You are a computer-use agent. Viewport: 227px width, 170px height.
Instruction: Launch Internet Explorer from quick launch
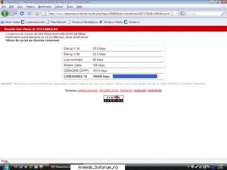point(31,166)
